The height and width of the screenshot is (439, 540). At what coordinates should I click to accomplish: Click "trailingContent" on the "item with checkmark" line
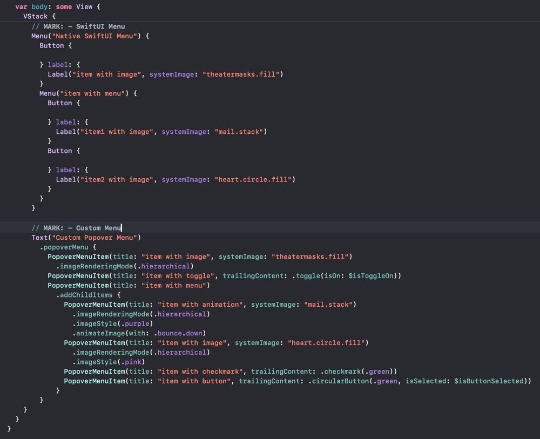click(x=281, y=372)
